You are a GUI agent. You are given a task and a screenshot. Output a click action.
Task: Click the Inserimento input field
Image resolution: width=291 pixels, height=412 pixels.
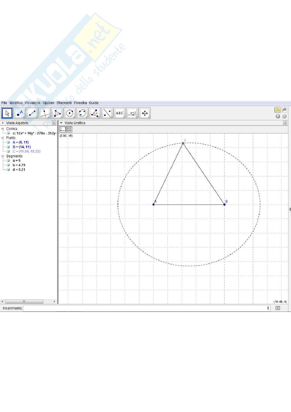(145, 308)
